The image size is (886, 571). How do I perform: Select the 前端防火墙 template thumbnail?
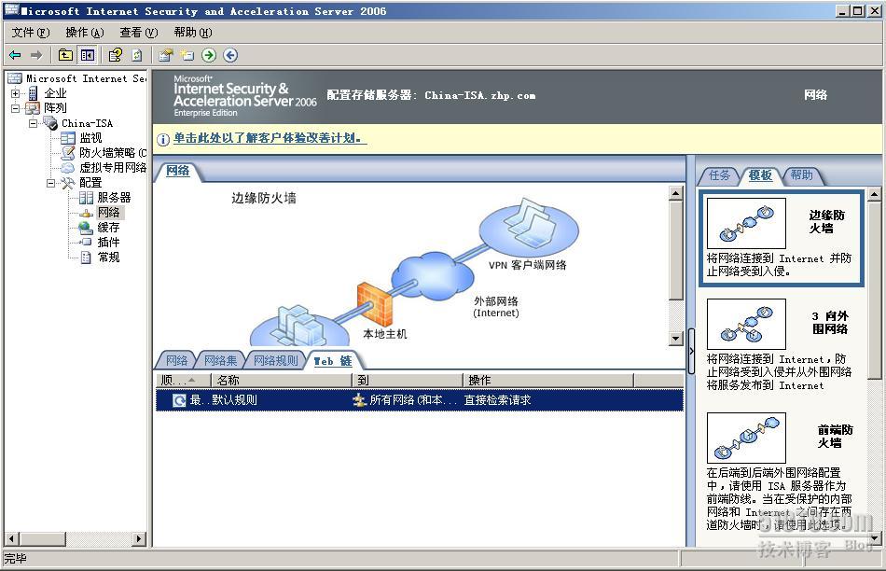click(746, 438)
